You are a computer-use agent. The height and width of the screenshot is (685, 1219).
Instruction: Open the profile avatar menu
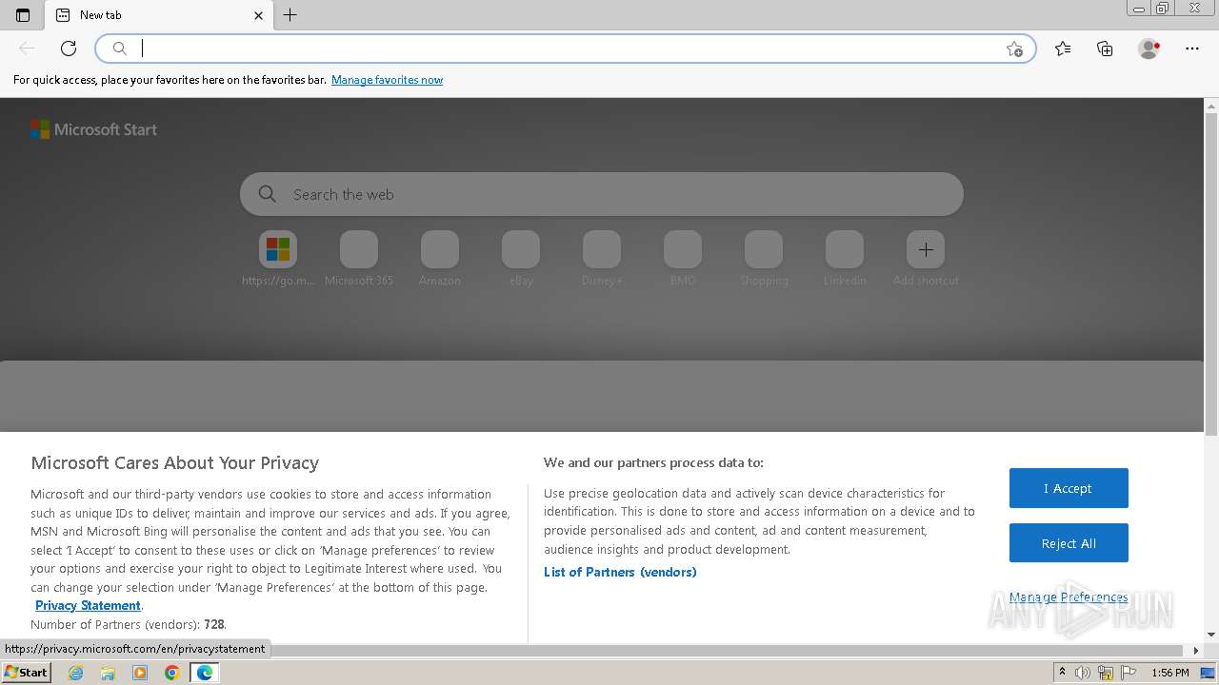(x=1149, y=49)
